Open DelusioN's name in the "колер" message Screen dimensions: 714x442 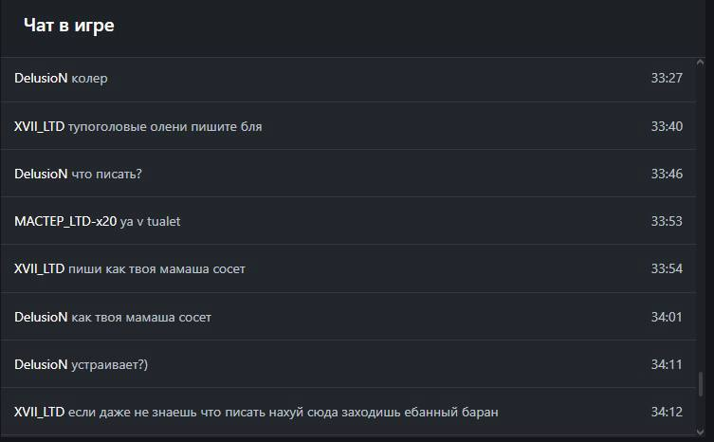[41, 78]
